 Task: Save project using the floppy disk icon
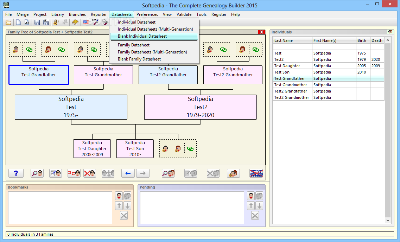click(37, 23)
